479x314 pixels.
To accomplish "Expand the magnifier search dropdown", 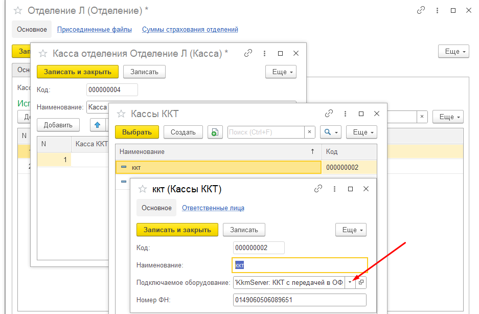I will 330,132.
